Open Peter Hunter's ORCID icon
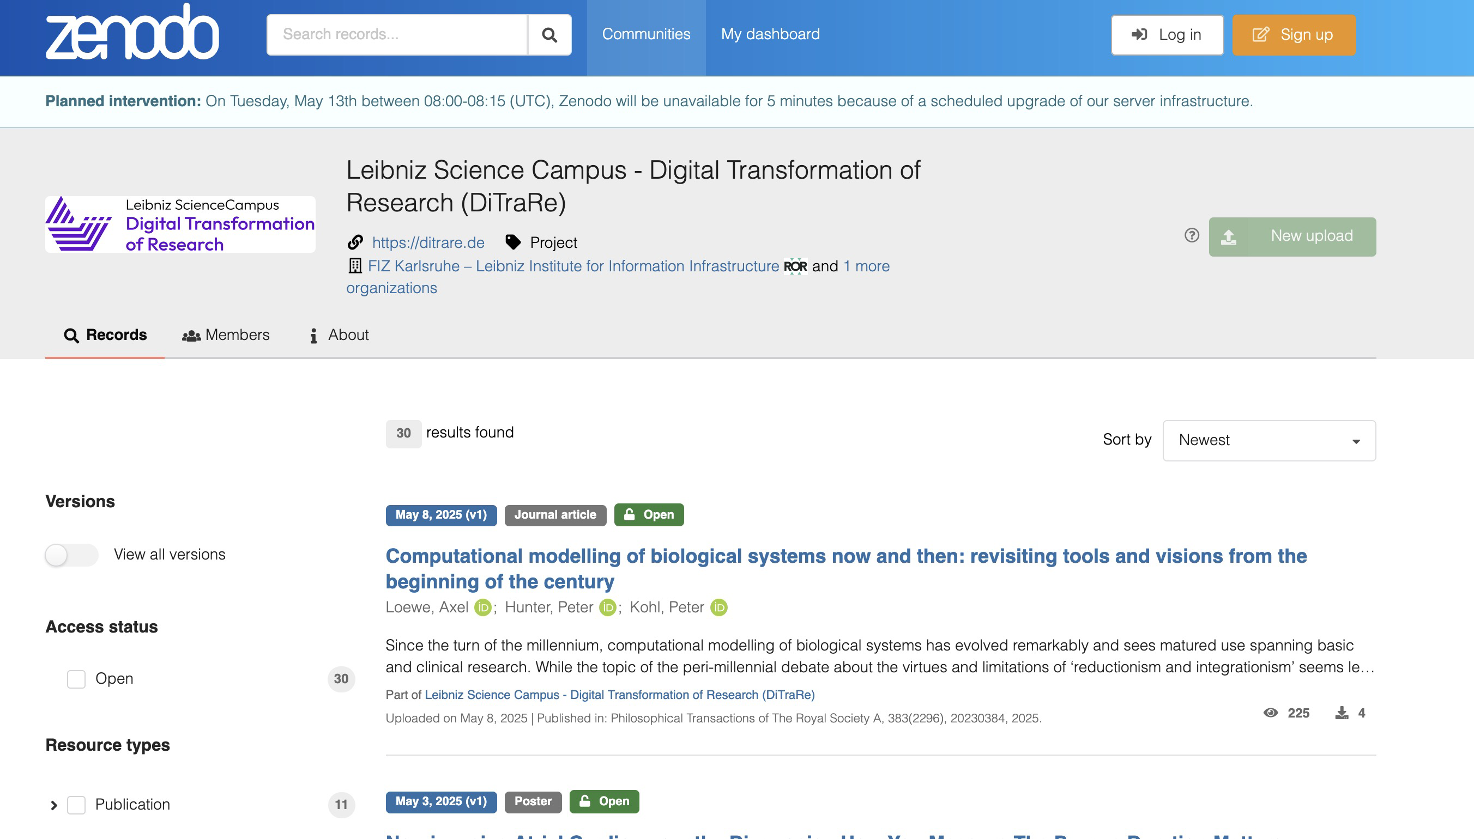1474x839 pixels. pos(608,607)
